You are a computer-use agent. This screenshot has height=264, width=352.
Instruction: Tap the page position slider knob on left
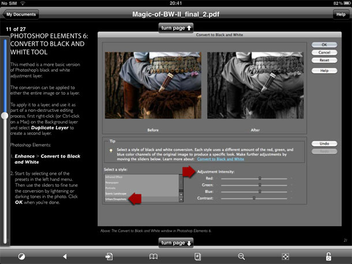(x=5, y=116)
